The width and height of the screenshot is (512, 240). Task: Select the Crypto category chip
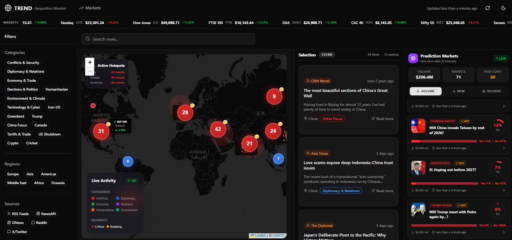point(13,143)
